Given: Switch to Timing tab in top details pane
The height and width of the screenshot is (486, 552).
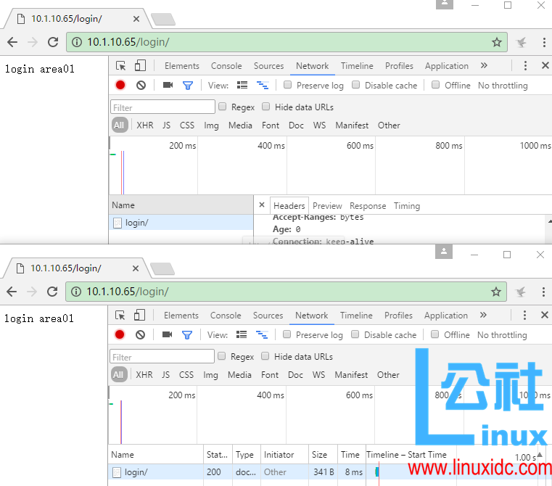Looking at the screenshot, I should click(x=407, y=206).
